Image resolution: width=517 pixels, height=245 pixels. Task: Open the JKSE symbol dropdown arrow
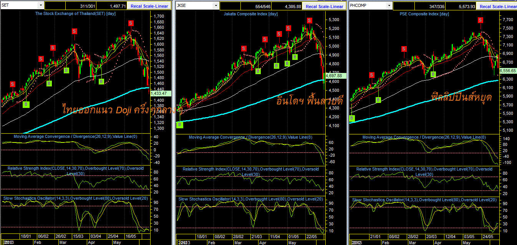coord(216,6)
